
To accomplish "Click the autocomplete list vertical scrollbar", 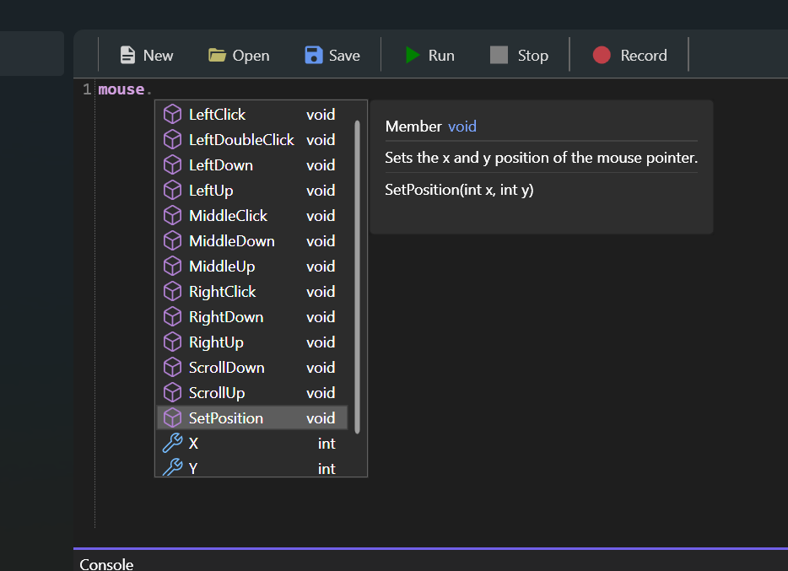I will [x=358, y=277].
